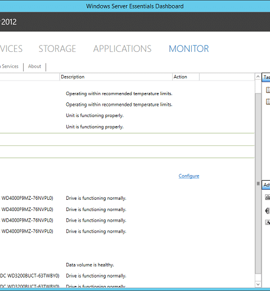Click the Action column header
The image size is (270, 291).
pos(186,77)
